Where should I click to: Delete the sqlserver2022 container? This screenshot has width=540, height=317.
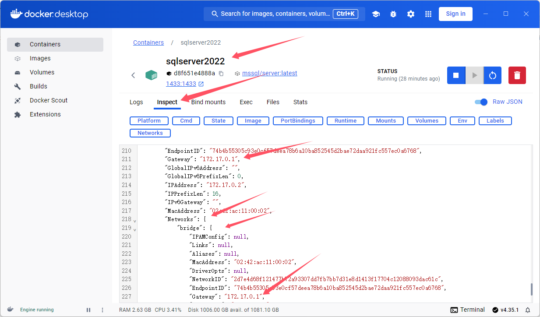tap(517, 75)
